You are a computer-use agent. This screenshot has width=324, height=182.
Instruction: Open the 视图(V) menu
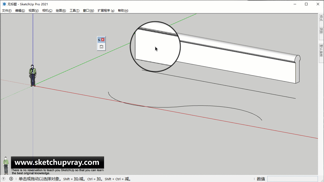pos(33,11)
